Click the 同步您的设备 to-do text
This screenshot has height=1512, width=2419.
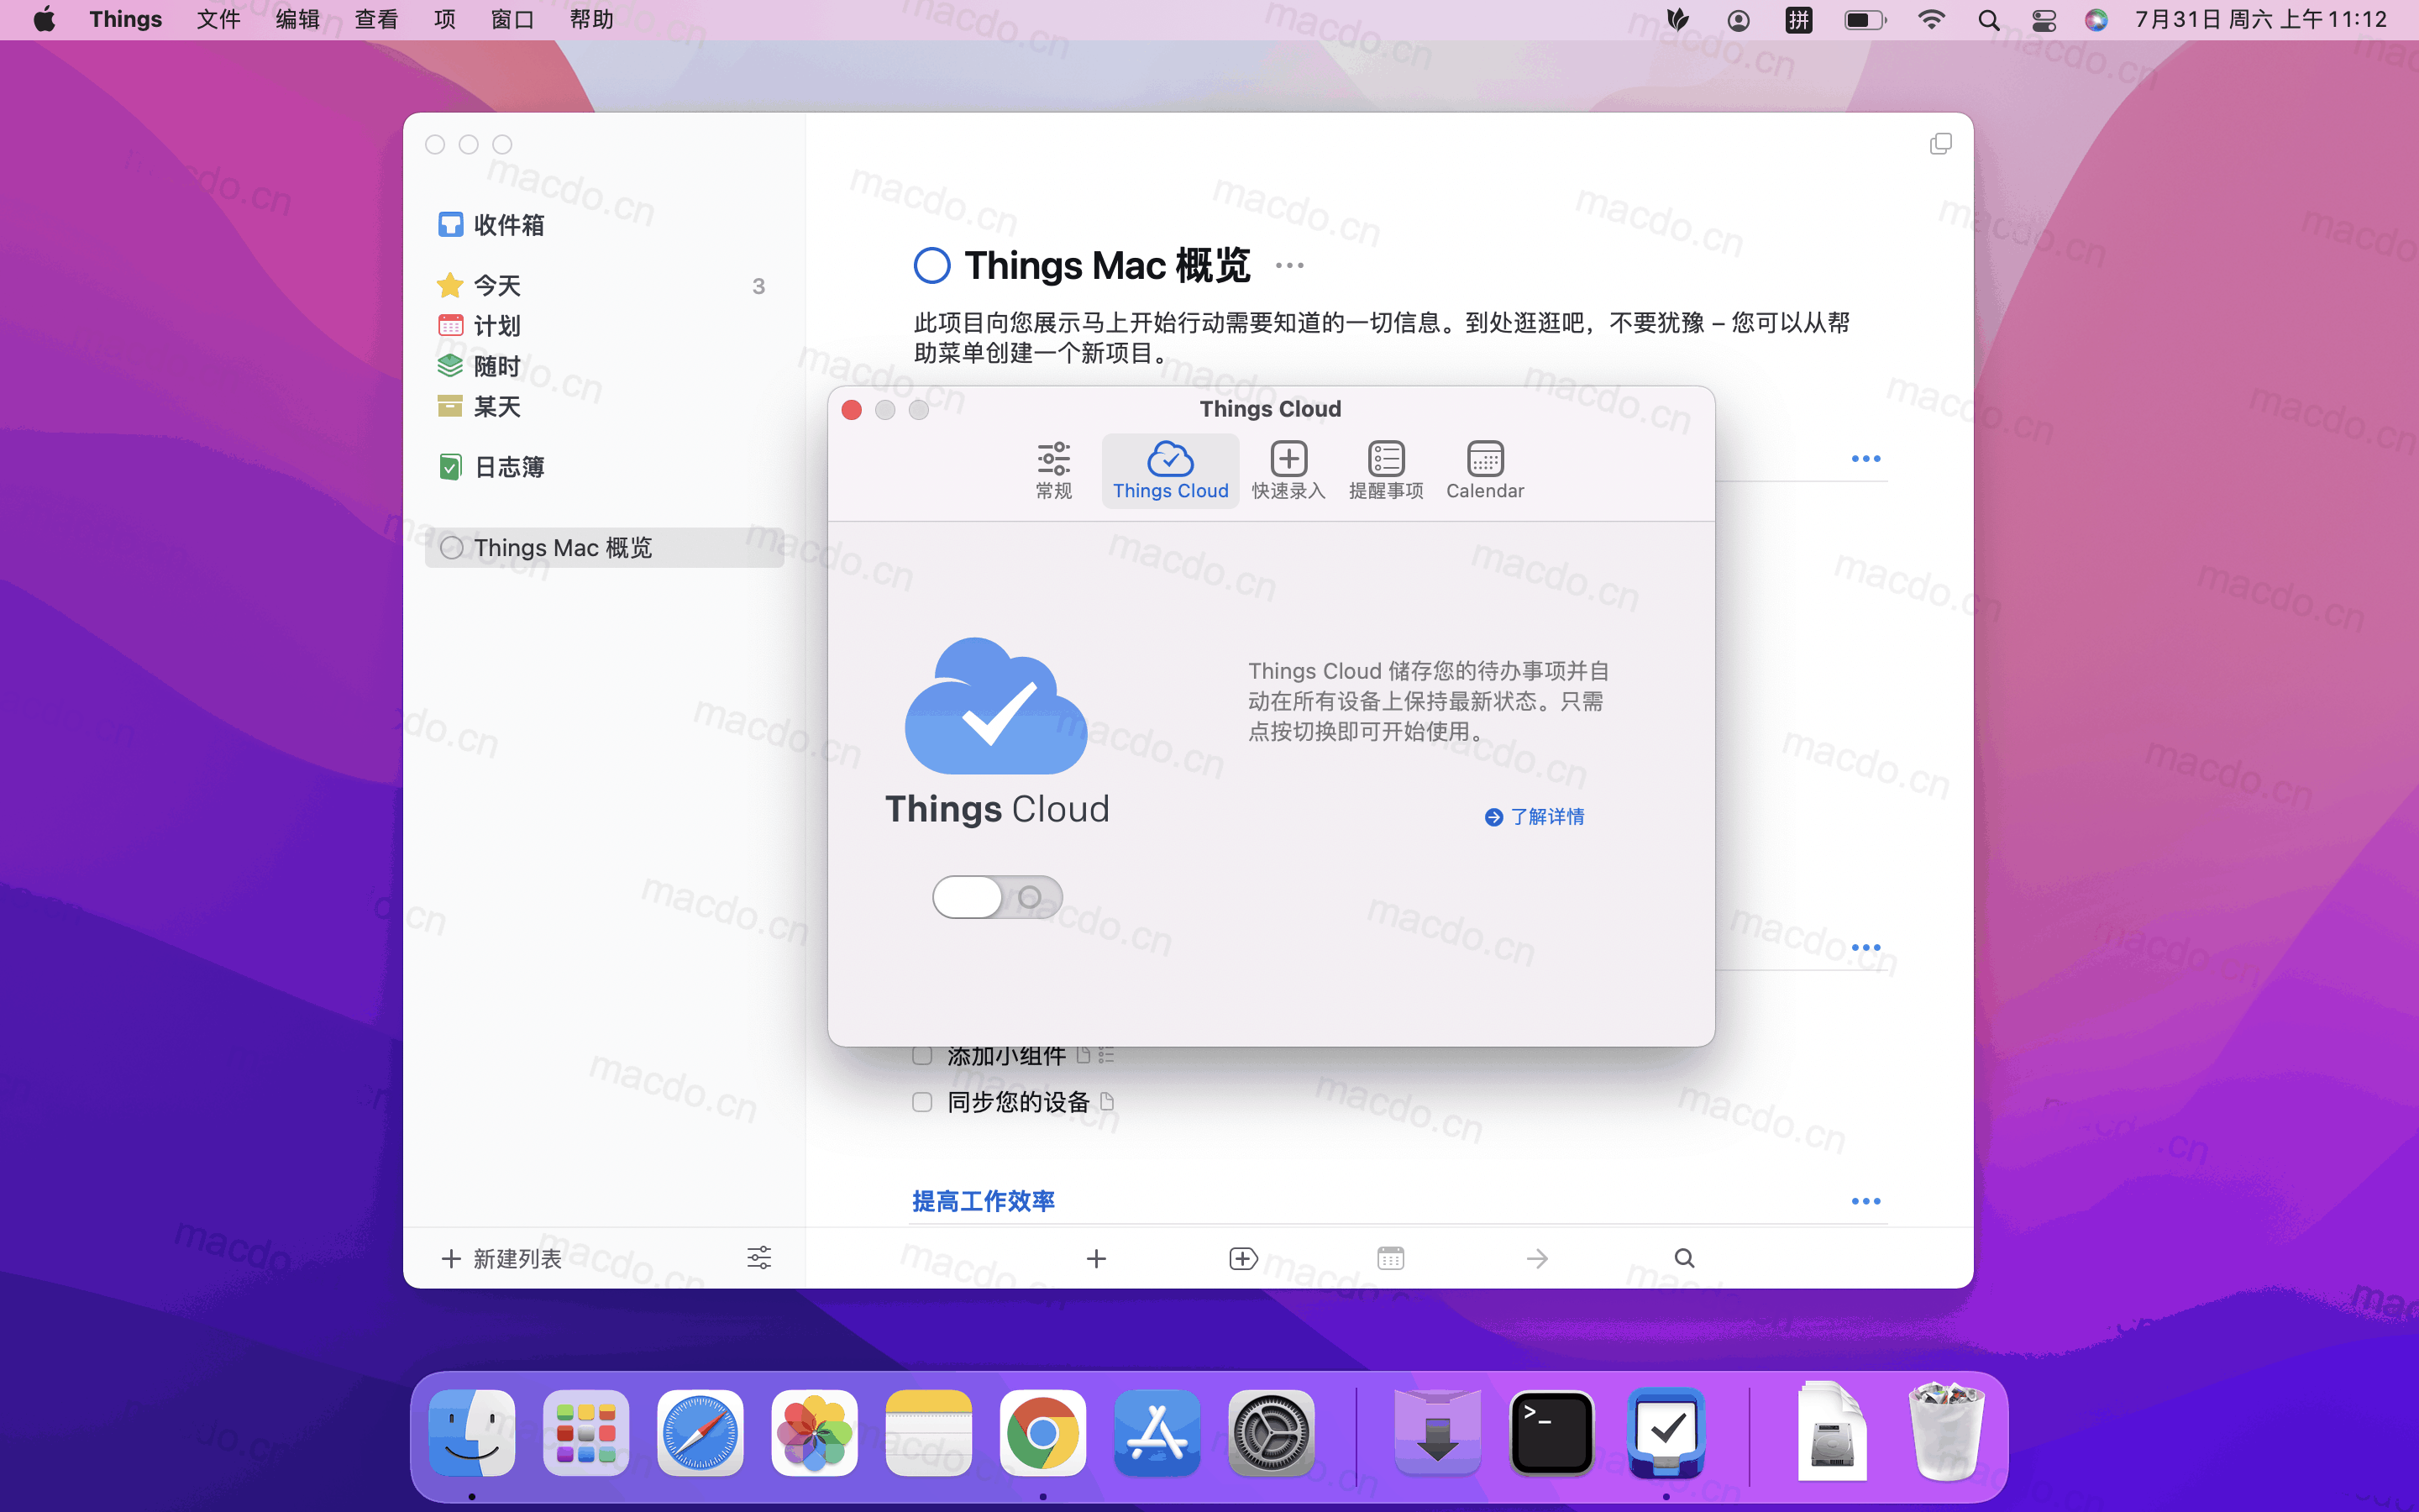pos(1018,1102)
